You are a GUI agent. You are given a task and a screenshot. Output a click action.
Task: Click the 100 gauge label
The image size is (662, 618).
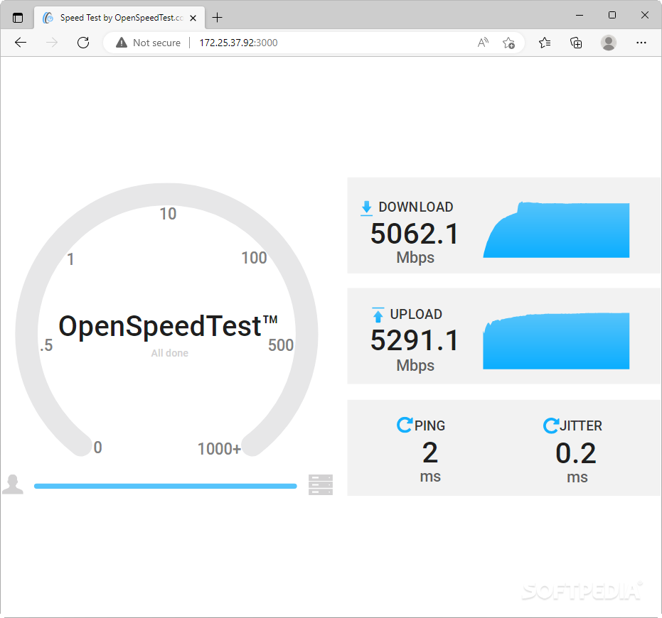pyautogui.click(x=254, y=258)
